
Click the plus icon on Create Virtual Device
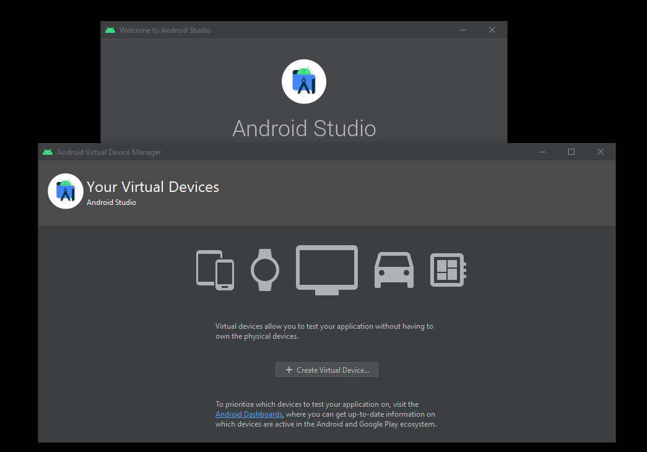pyautogui.click(x=289, y=370)
